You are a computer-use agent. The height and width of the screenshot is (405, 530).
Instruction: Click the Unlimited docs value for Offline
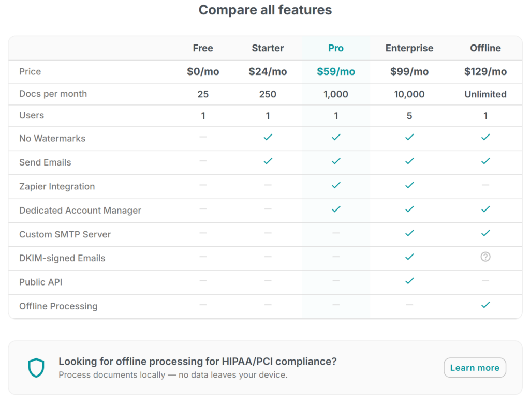click(485, 94)
